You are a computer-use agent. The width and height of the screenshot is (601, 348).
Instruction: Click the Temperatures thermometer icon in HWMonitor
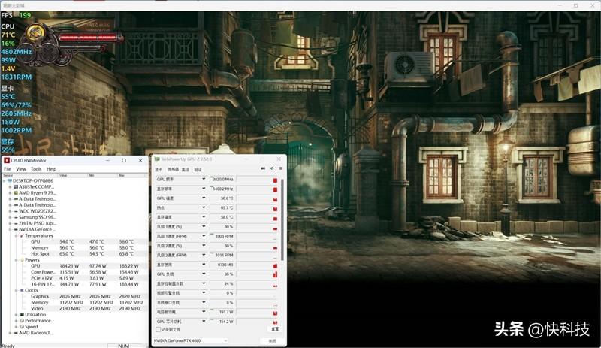pos(21,235)
